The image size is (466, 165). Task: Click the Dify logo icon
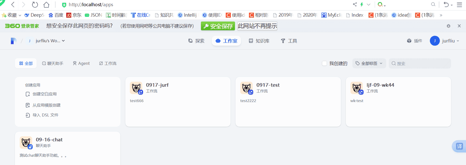[x=13, y=41]
